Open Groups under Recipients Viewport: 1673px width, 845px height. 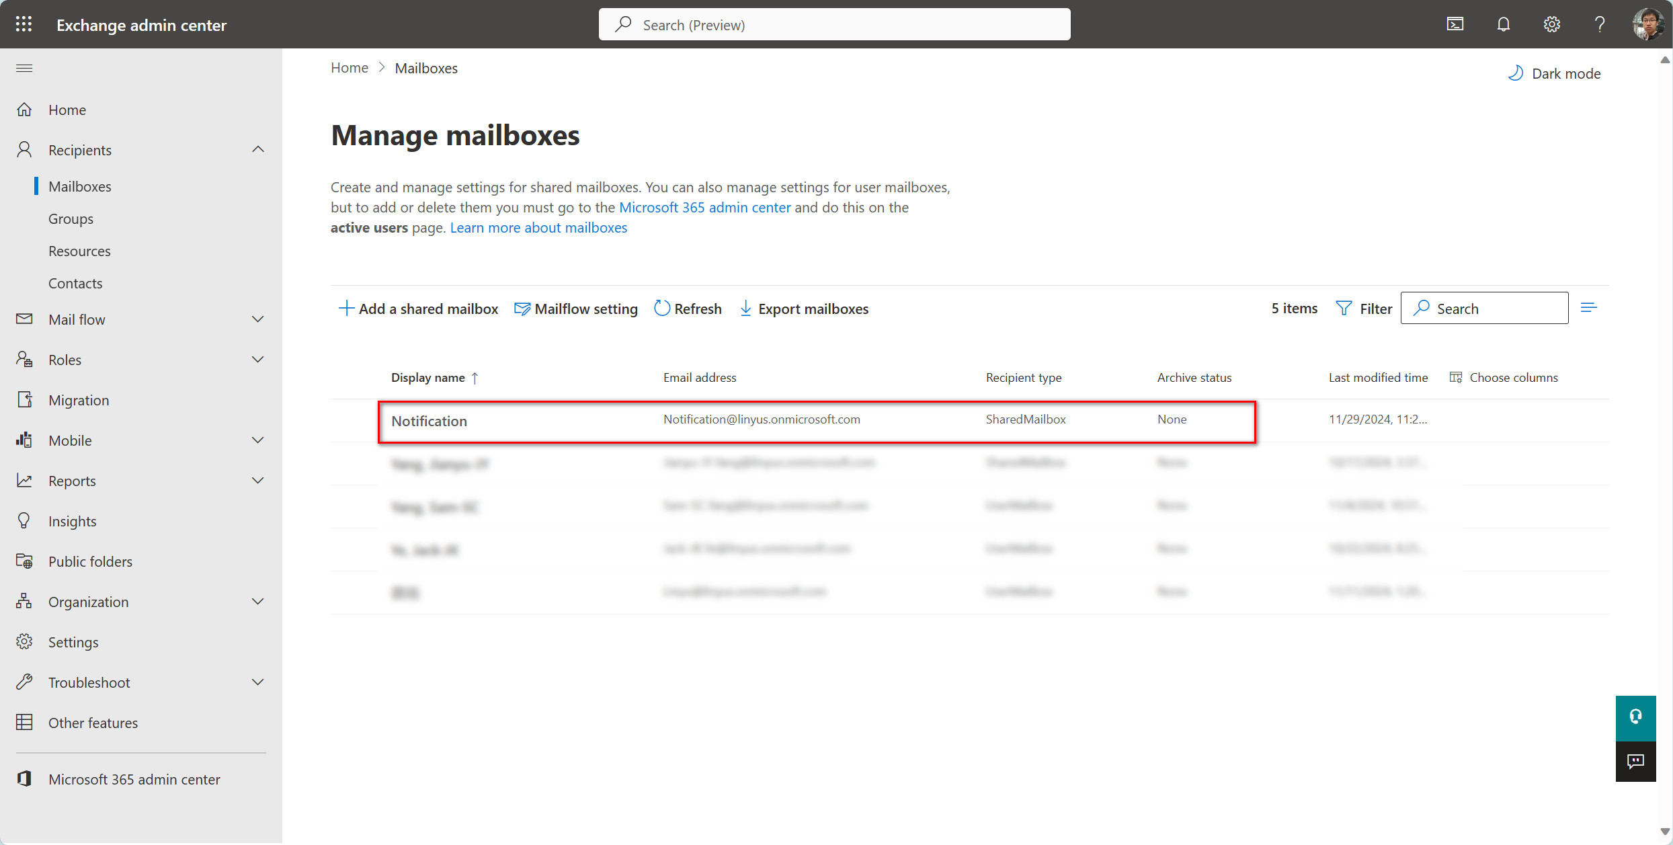tap(71, 218)
